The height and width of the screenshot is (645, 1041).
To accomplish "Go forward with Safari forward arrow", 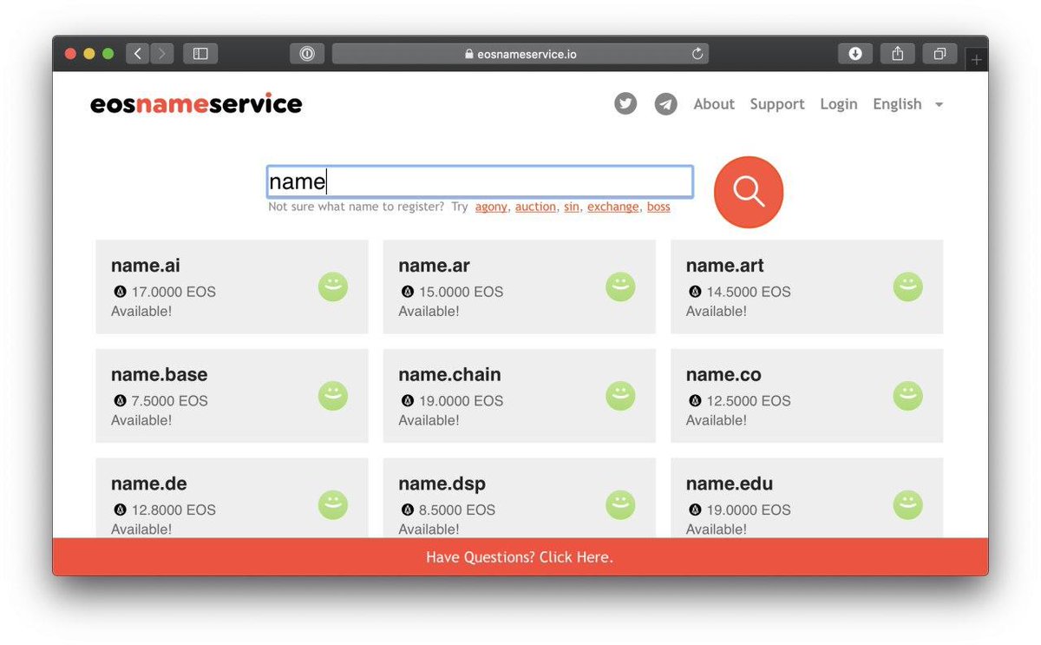I will click(x=162, y=54).
